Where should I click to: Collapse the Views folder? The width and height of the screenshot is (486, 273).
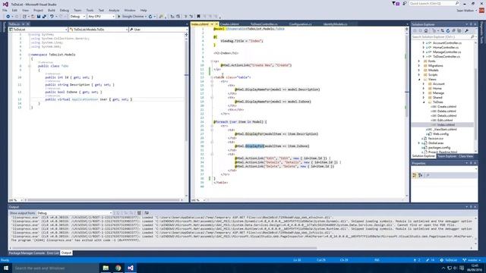coord(419,79)
